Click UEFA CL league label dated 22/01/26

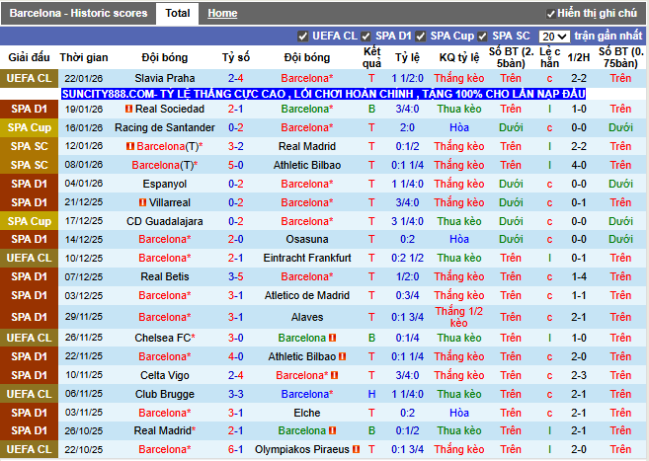click(29, 78)
